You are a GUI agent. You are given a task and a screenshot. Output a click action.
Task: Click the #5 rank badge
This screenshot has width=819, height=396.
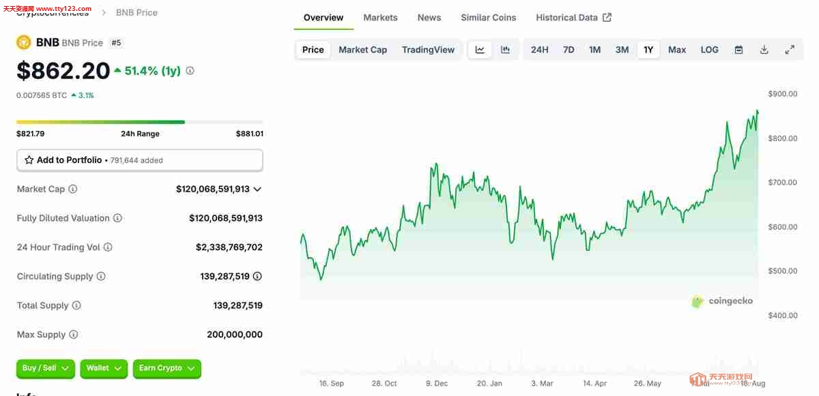pyautogui.click(x=116, y=42)
